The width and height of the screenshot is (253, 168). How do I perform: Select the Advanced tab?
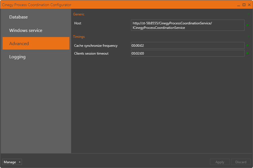point(36,43)
